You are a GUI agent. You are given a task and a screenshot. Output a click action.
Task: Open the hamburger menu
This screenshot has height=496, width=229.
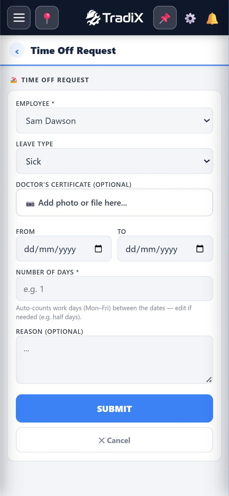[x=19, y=18]
